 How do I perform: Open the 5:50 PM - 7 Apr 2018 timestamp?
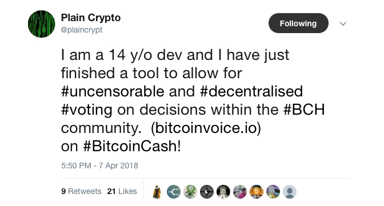point(99,165)
